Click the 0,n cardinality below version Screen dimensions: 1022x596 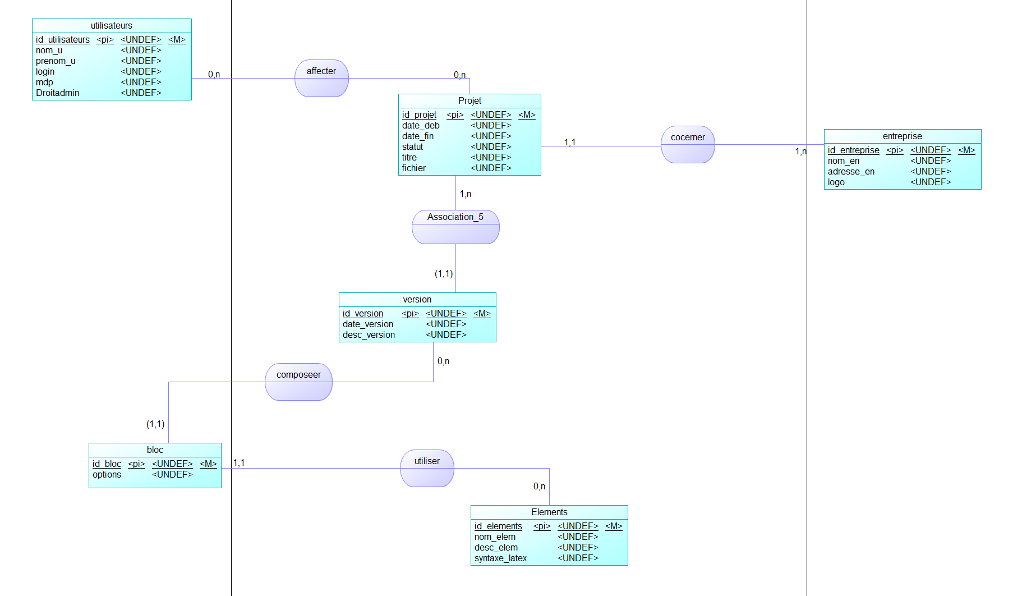pyautogui.click(x=443, y=361)
